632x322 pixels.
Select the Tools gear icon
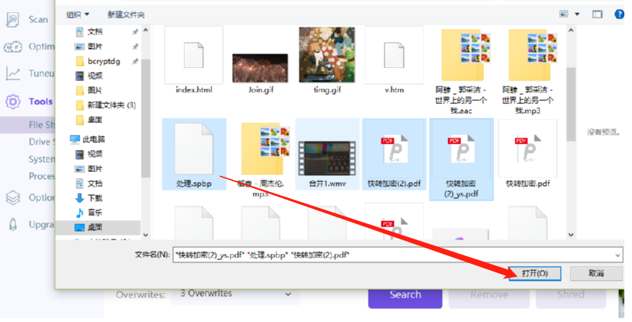click(13, 102)
